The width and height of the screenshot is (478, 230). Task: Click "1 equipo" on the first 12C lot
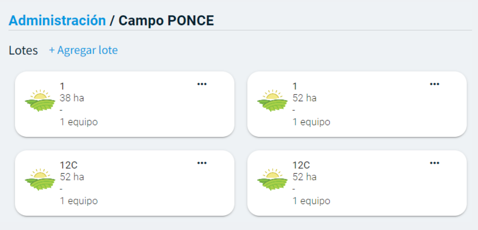click(79, 201)
